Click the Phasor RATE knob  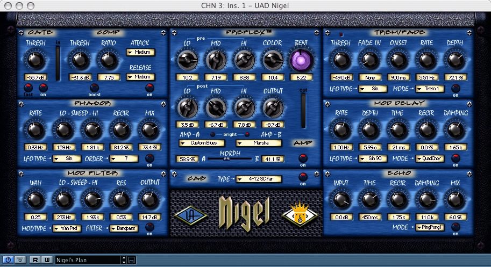click(x=35, y=130)
